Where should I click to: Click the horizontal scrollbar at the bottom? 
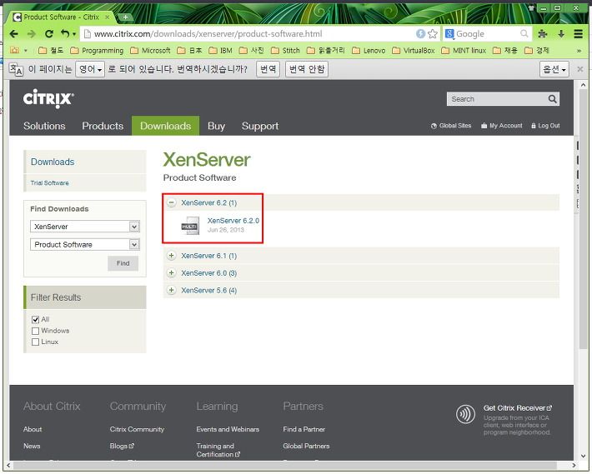285,466
